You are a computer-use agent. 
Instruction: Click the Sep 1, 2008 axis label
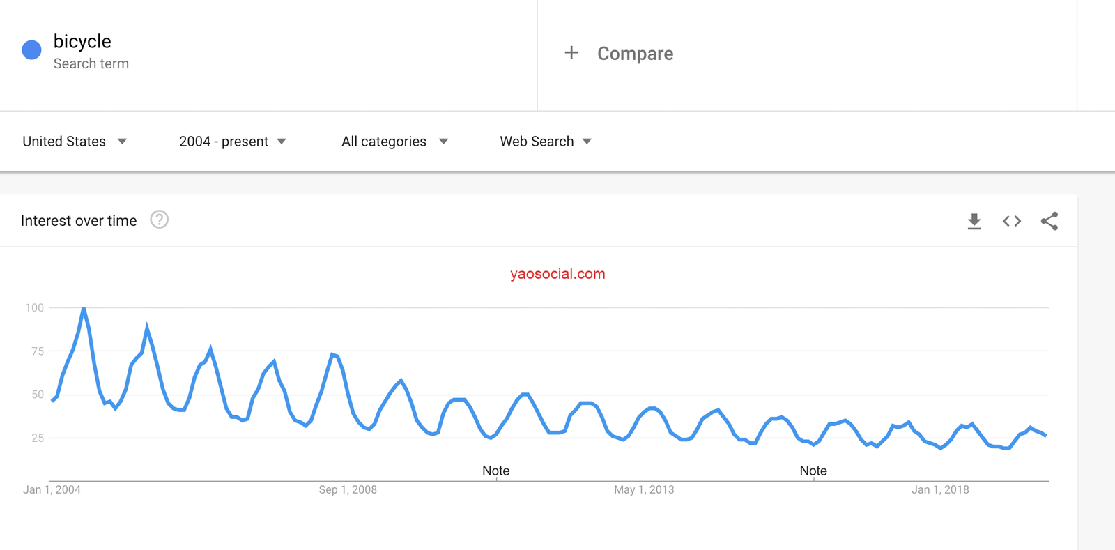(x=348, y=490)
